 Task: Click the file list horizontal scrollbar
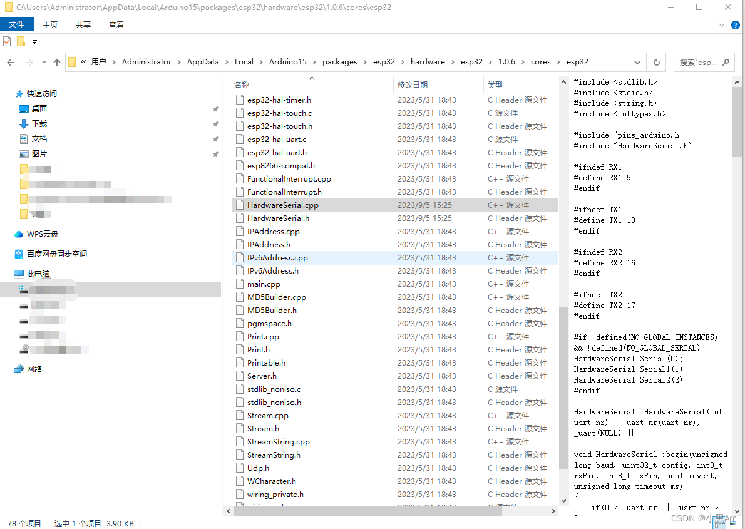[368, 511]
